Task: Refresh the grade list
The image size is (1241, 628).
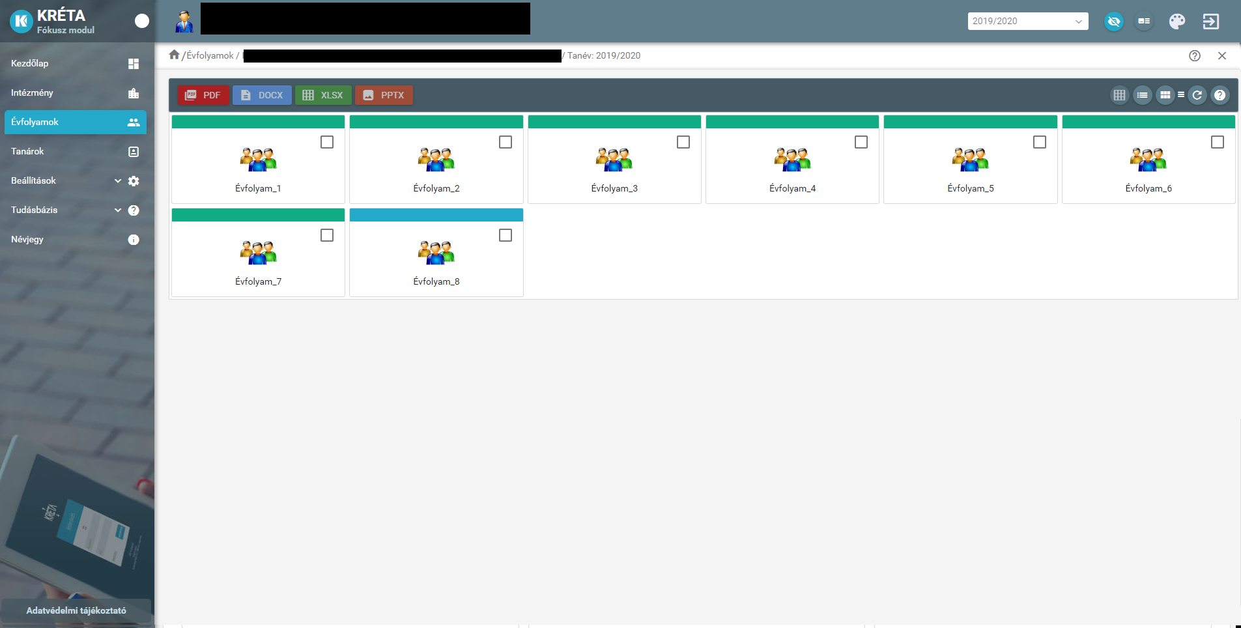Action: 1197,95
